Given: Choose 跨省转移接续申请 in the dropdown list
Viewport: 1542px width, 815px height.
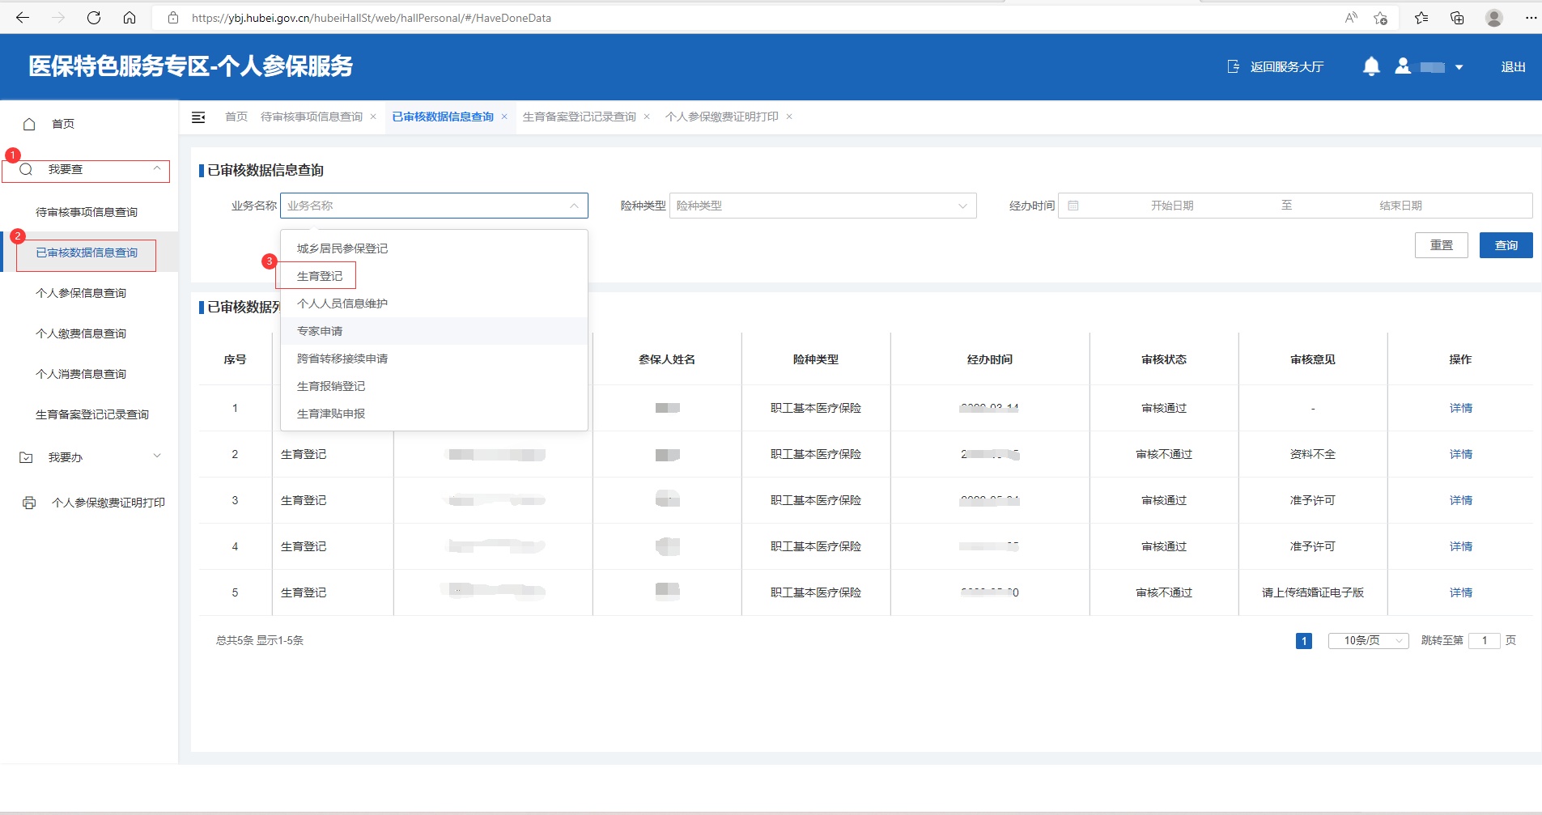Looking at the screenshot, I should [x=342, y=359].
